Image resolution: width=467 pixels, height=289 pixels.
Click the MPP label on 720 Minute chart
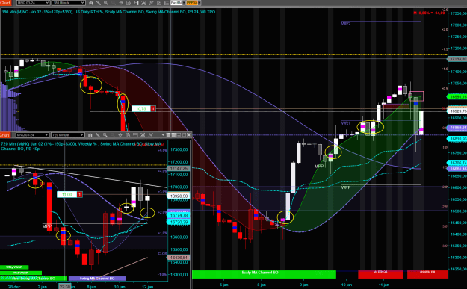pyautogui.click(x=47, y=226)
